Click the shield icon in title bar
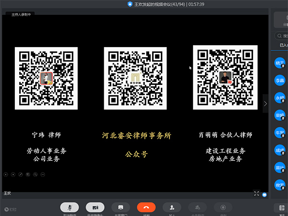This screenshot has width=288, height=216. coord(130,4)
